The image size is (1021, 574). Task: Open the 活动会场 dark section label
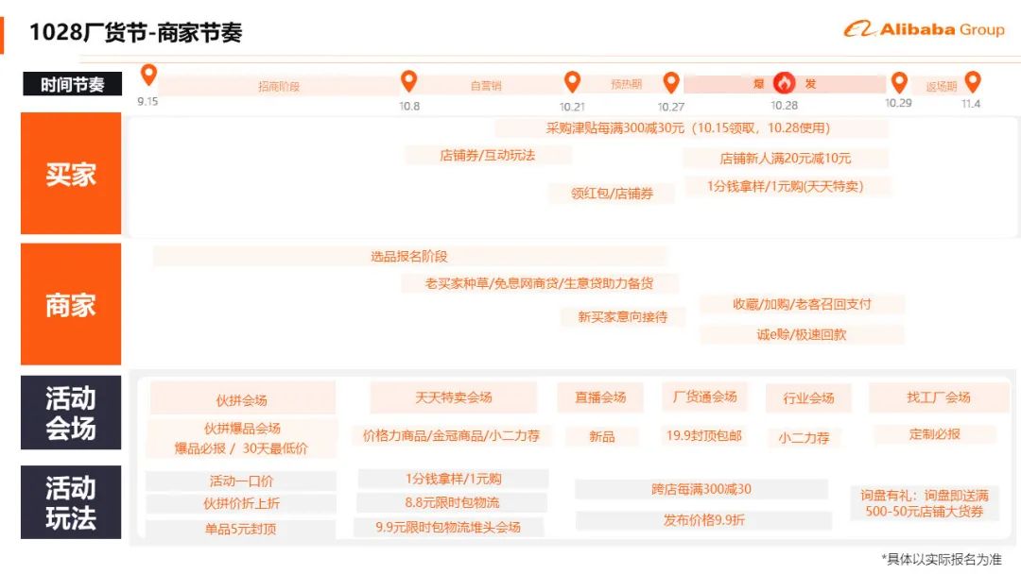[x=71, y=413]
